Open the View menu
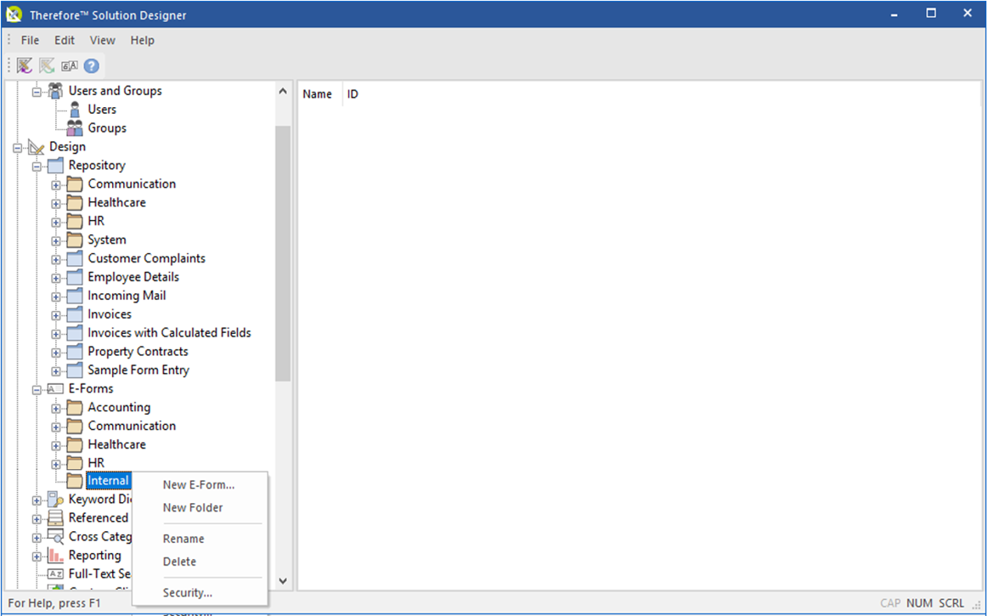Image resolution: width=988 pixels, height=616 pixels. coord(102,40)
